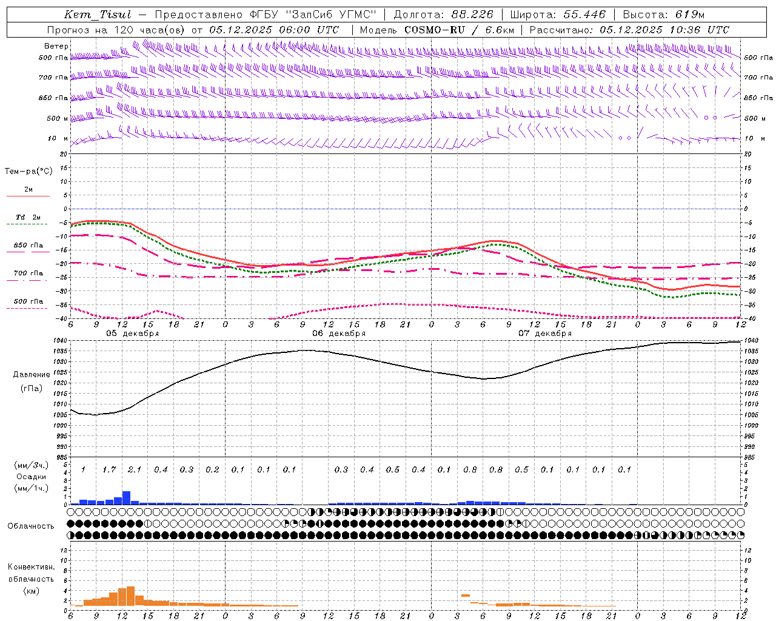This screenshot has width=776, height=621.
Task: Click the Конвективн. convective cloud label
Action: pyautogui.click(x=31, y=567)
